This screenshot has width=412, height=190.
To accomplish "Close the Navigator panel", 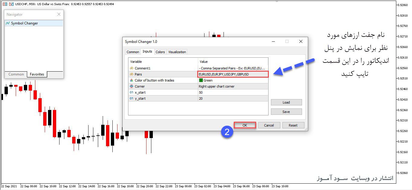I will pyautogui.click(x=59, y=14).
